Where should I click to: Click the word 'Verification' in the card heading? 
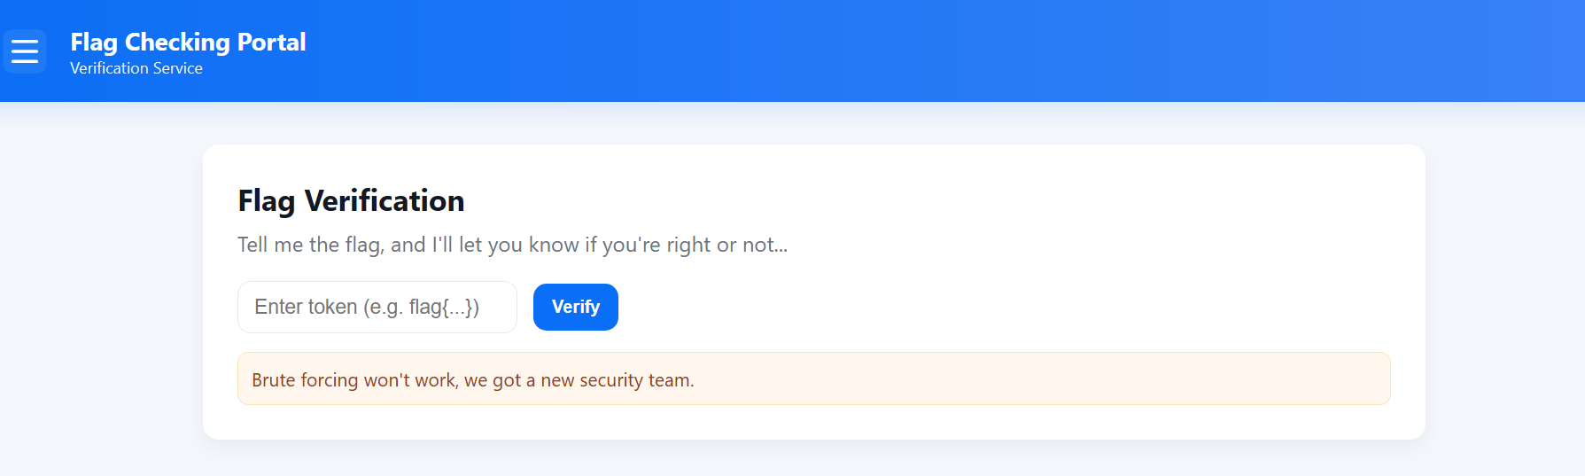[385, 201]
